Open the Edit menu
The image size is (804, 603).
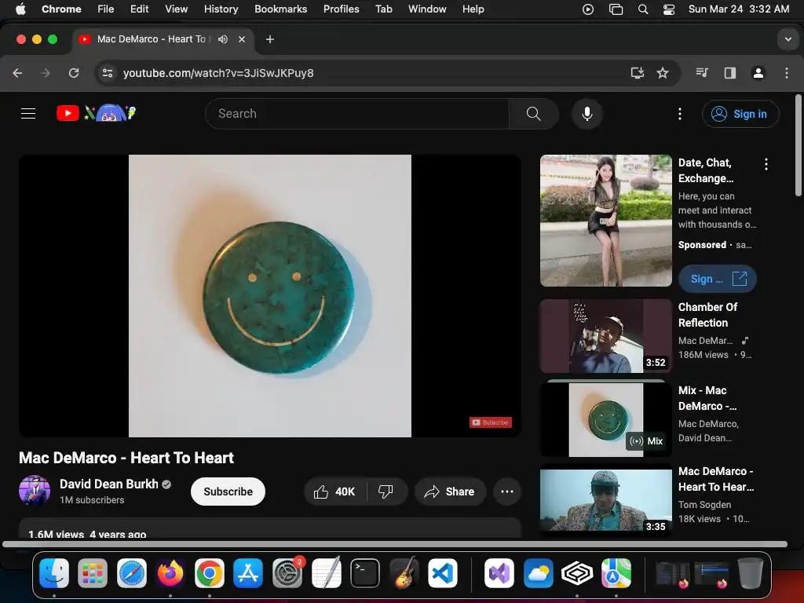139,9
